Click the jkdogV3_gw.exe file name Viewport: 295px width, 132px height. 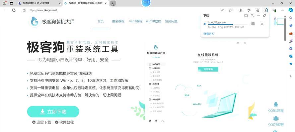coord(217,22)
